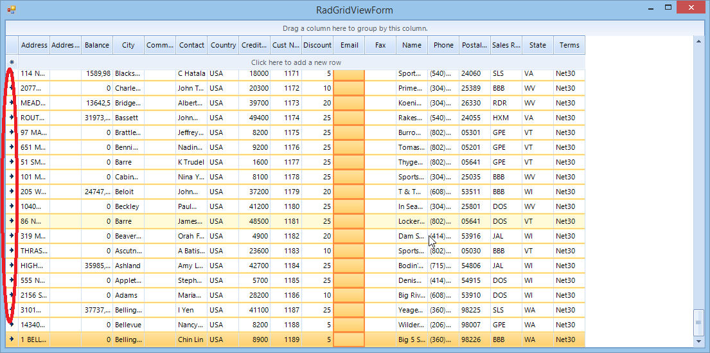Image resolution: width=710 pixels, height=353 pixels.
Task: Click the scrollbar down arrow
Action: (699, 342)
